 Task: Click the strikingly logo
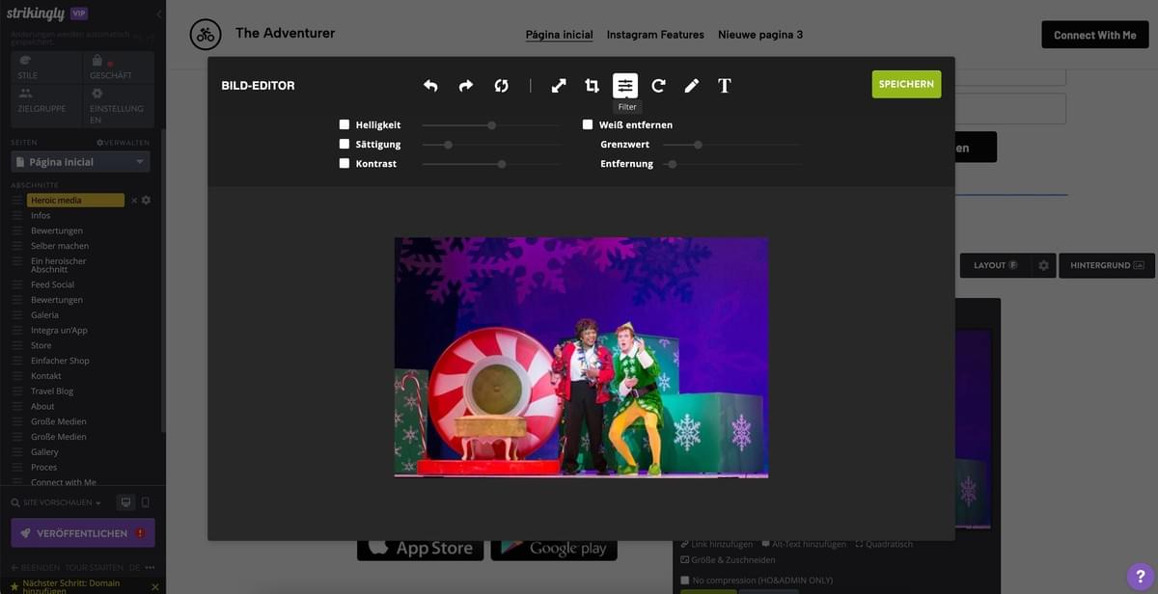pyautogui.click(x=37, y=13)
